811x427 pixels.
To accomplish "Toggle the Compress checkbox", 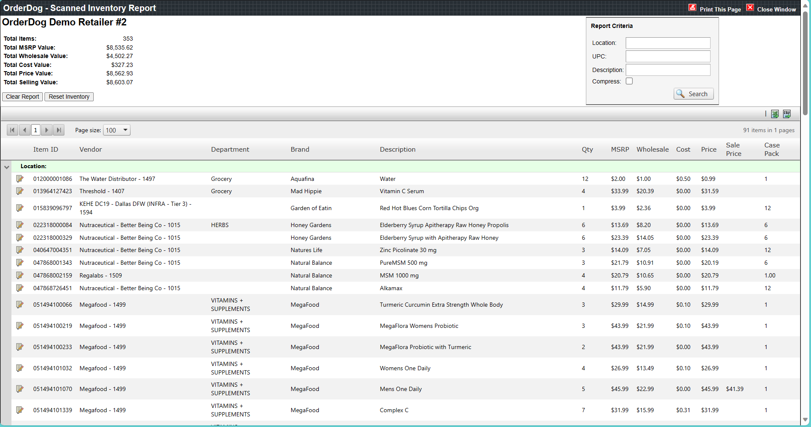I will point(629,81).
